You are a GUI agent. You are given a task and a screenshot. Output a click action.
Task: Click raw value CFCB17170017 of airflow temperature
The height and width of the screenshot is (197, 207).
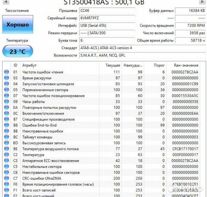pyautogui.click(x=185, y=149)
